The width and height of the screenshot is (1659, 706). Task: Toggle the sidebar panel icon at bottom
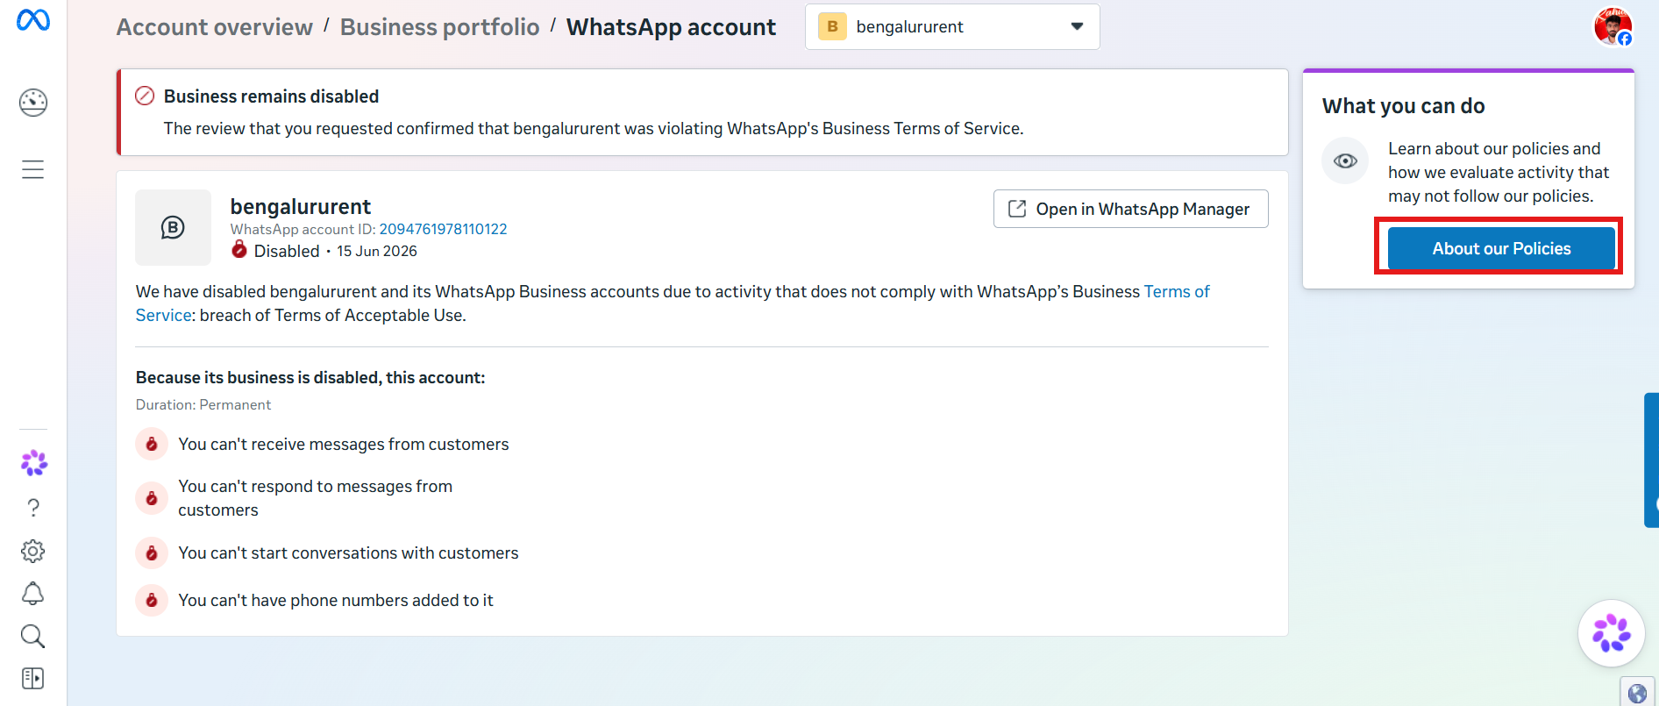tap(33, 678)
